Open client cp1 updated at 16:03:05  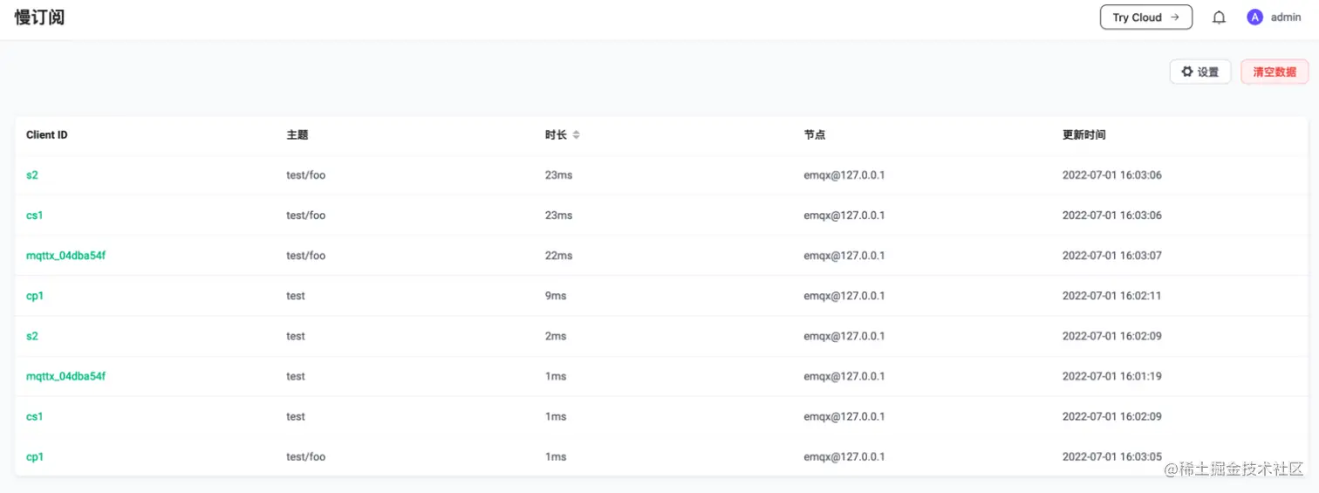(x=35, y=456)
